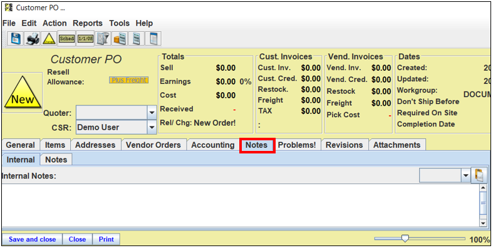The width and height of the screenshot is (493, 248).
Task: Click in the Internal Notes text area
Action: point(240,205)
